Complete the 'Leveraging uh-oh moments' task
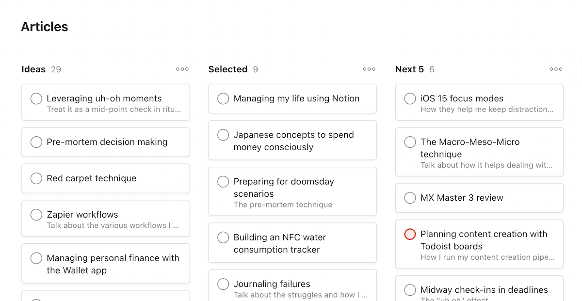Screen dimensions: 582x301 tap(36, 98)
